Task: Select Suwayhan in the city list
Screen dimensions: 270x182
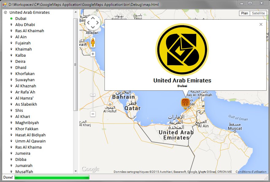Action: pyautogui.click(x=25, y=80)
